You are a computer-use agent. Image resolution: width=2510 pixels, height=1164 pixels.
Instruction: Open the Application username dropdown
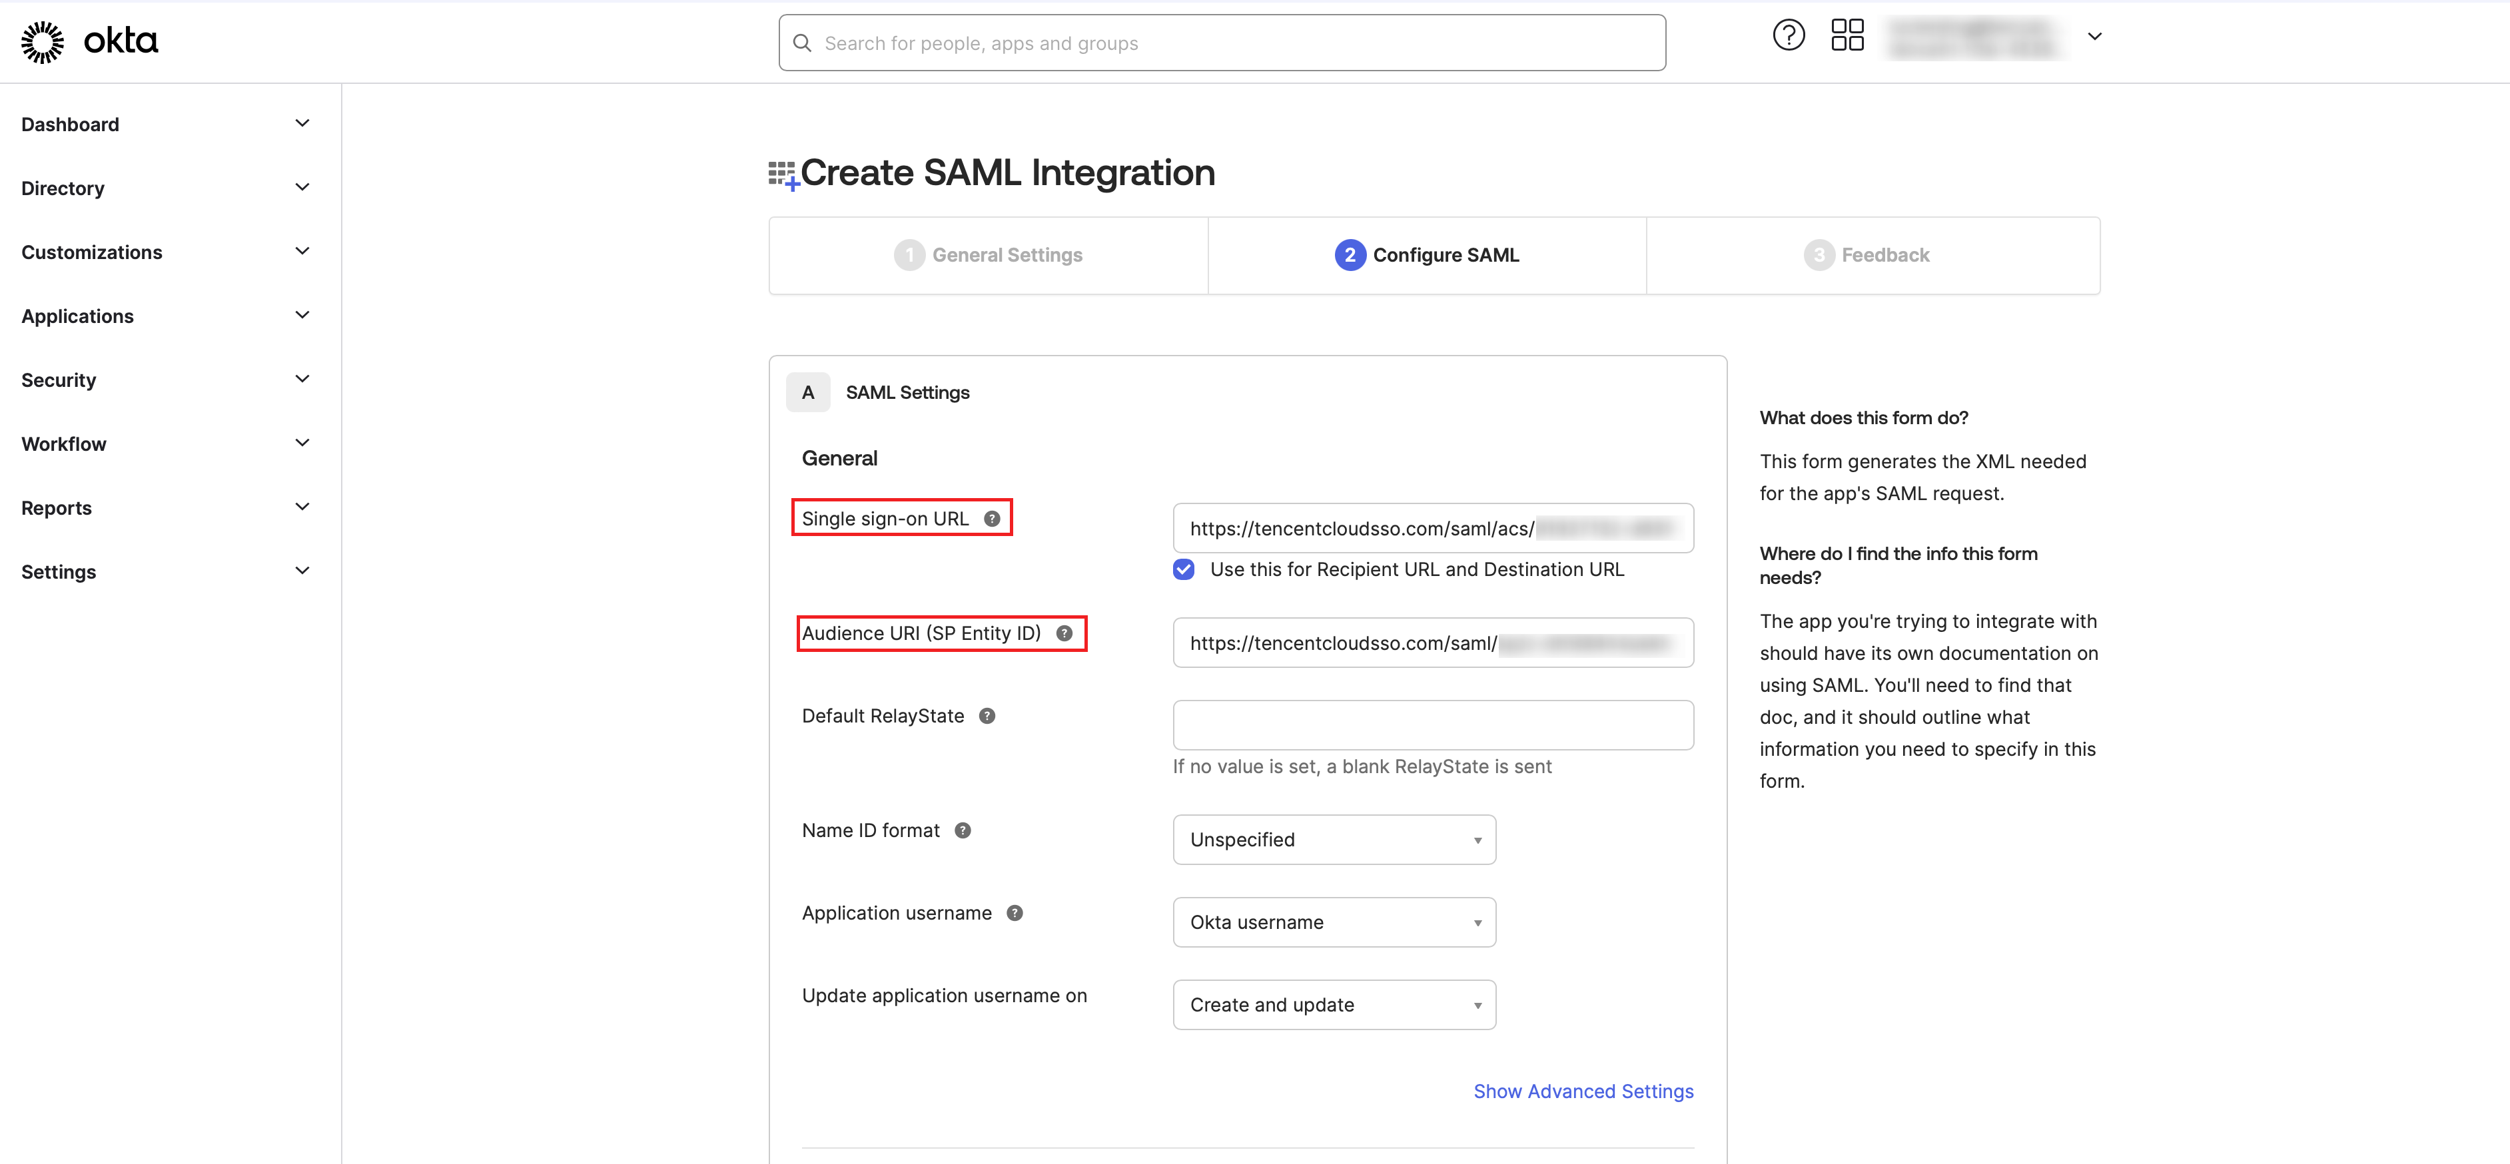[x=1334, y=922]
